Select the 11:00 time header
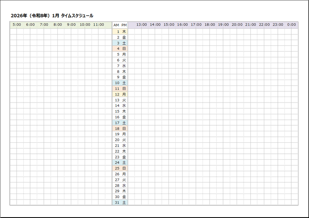Image resolution: width=309 pixels, height=218 pixels. pos(99,25)
